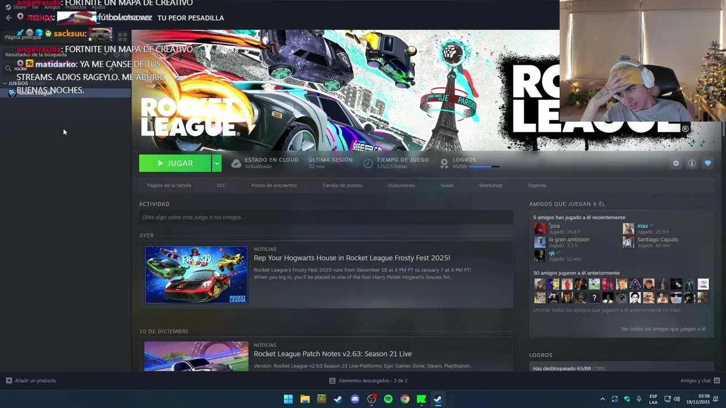This screenshot has width=726, height=408.
Task: Click the green Jugar button
Action: (175, 163)
